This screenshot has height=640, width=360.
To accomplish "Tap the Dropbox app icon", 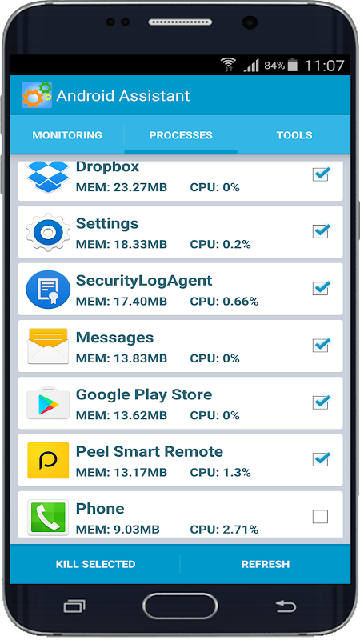I will [x=48, y=177].
